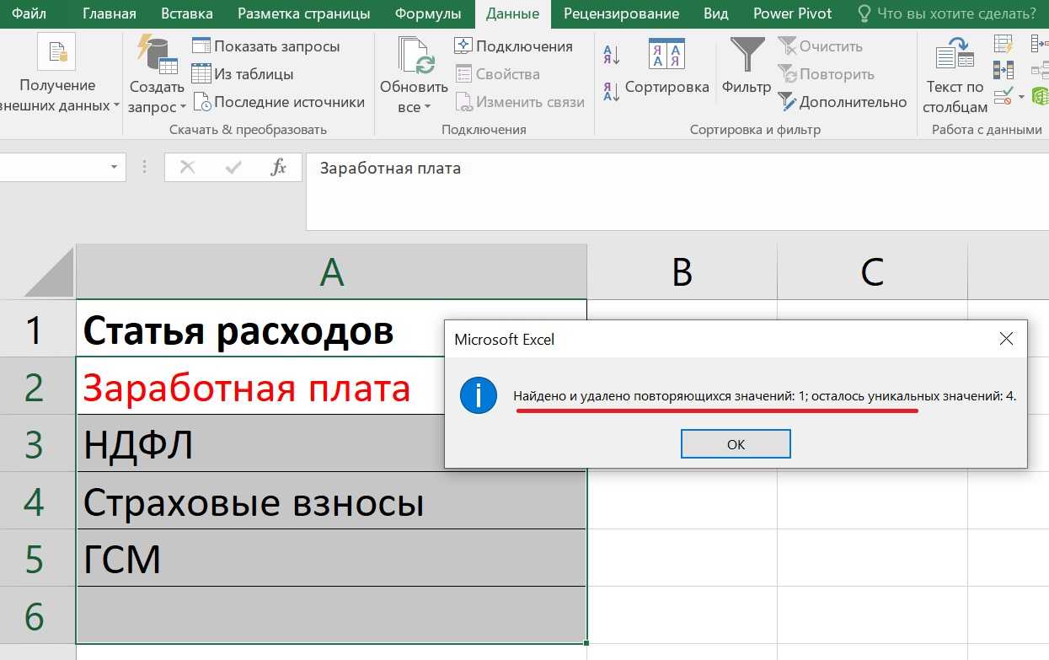This screenshot has height=660, width=1049.
Task: Click the Что вы хотите сделать search box
Action: tap(947, 13)
